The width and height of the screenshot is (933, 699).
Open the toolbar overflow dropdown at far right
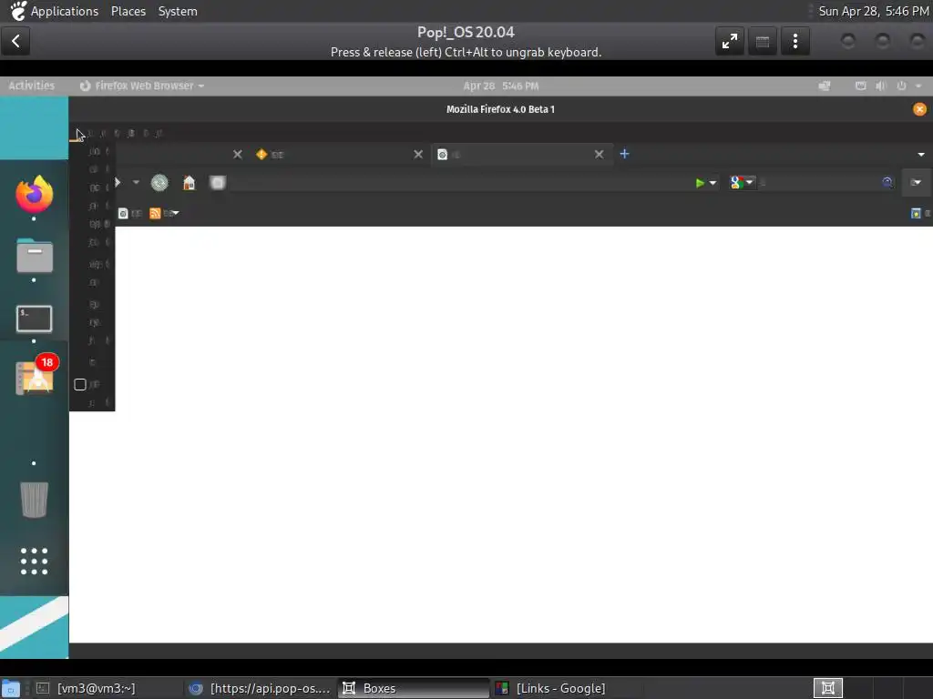(x=917, y=182)
